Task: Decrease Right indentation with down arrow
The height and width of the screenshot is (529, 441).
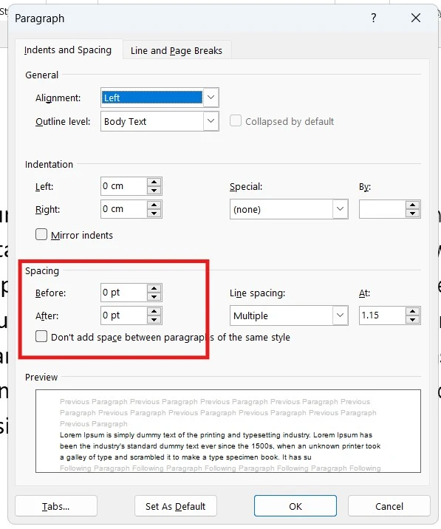Action: pos(154,214)
